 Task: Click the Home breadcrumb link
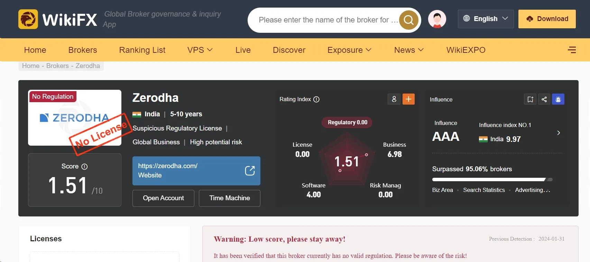[x=31, y=66]
